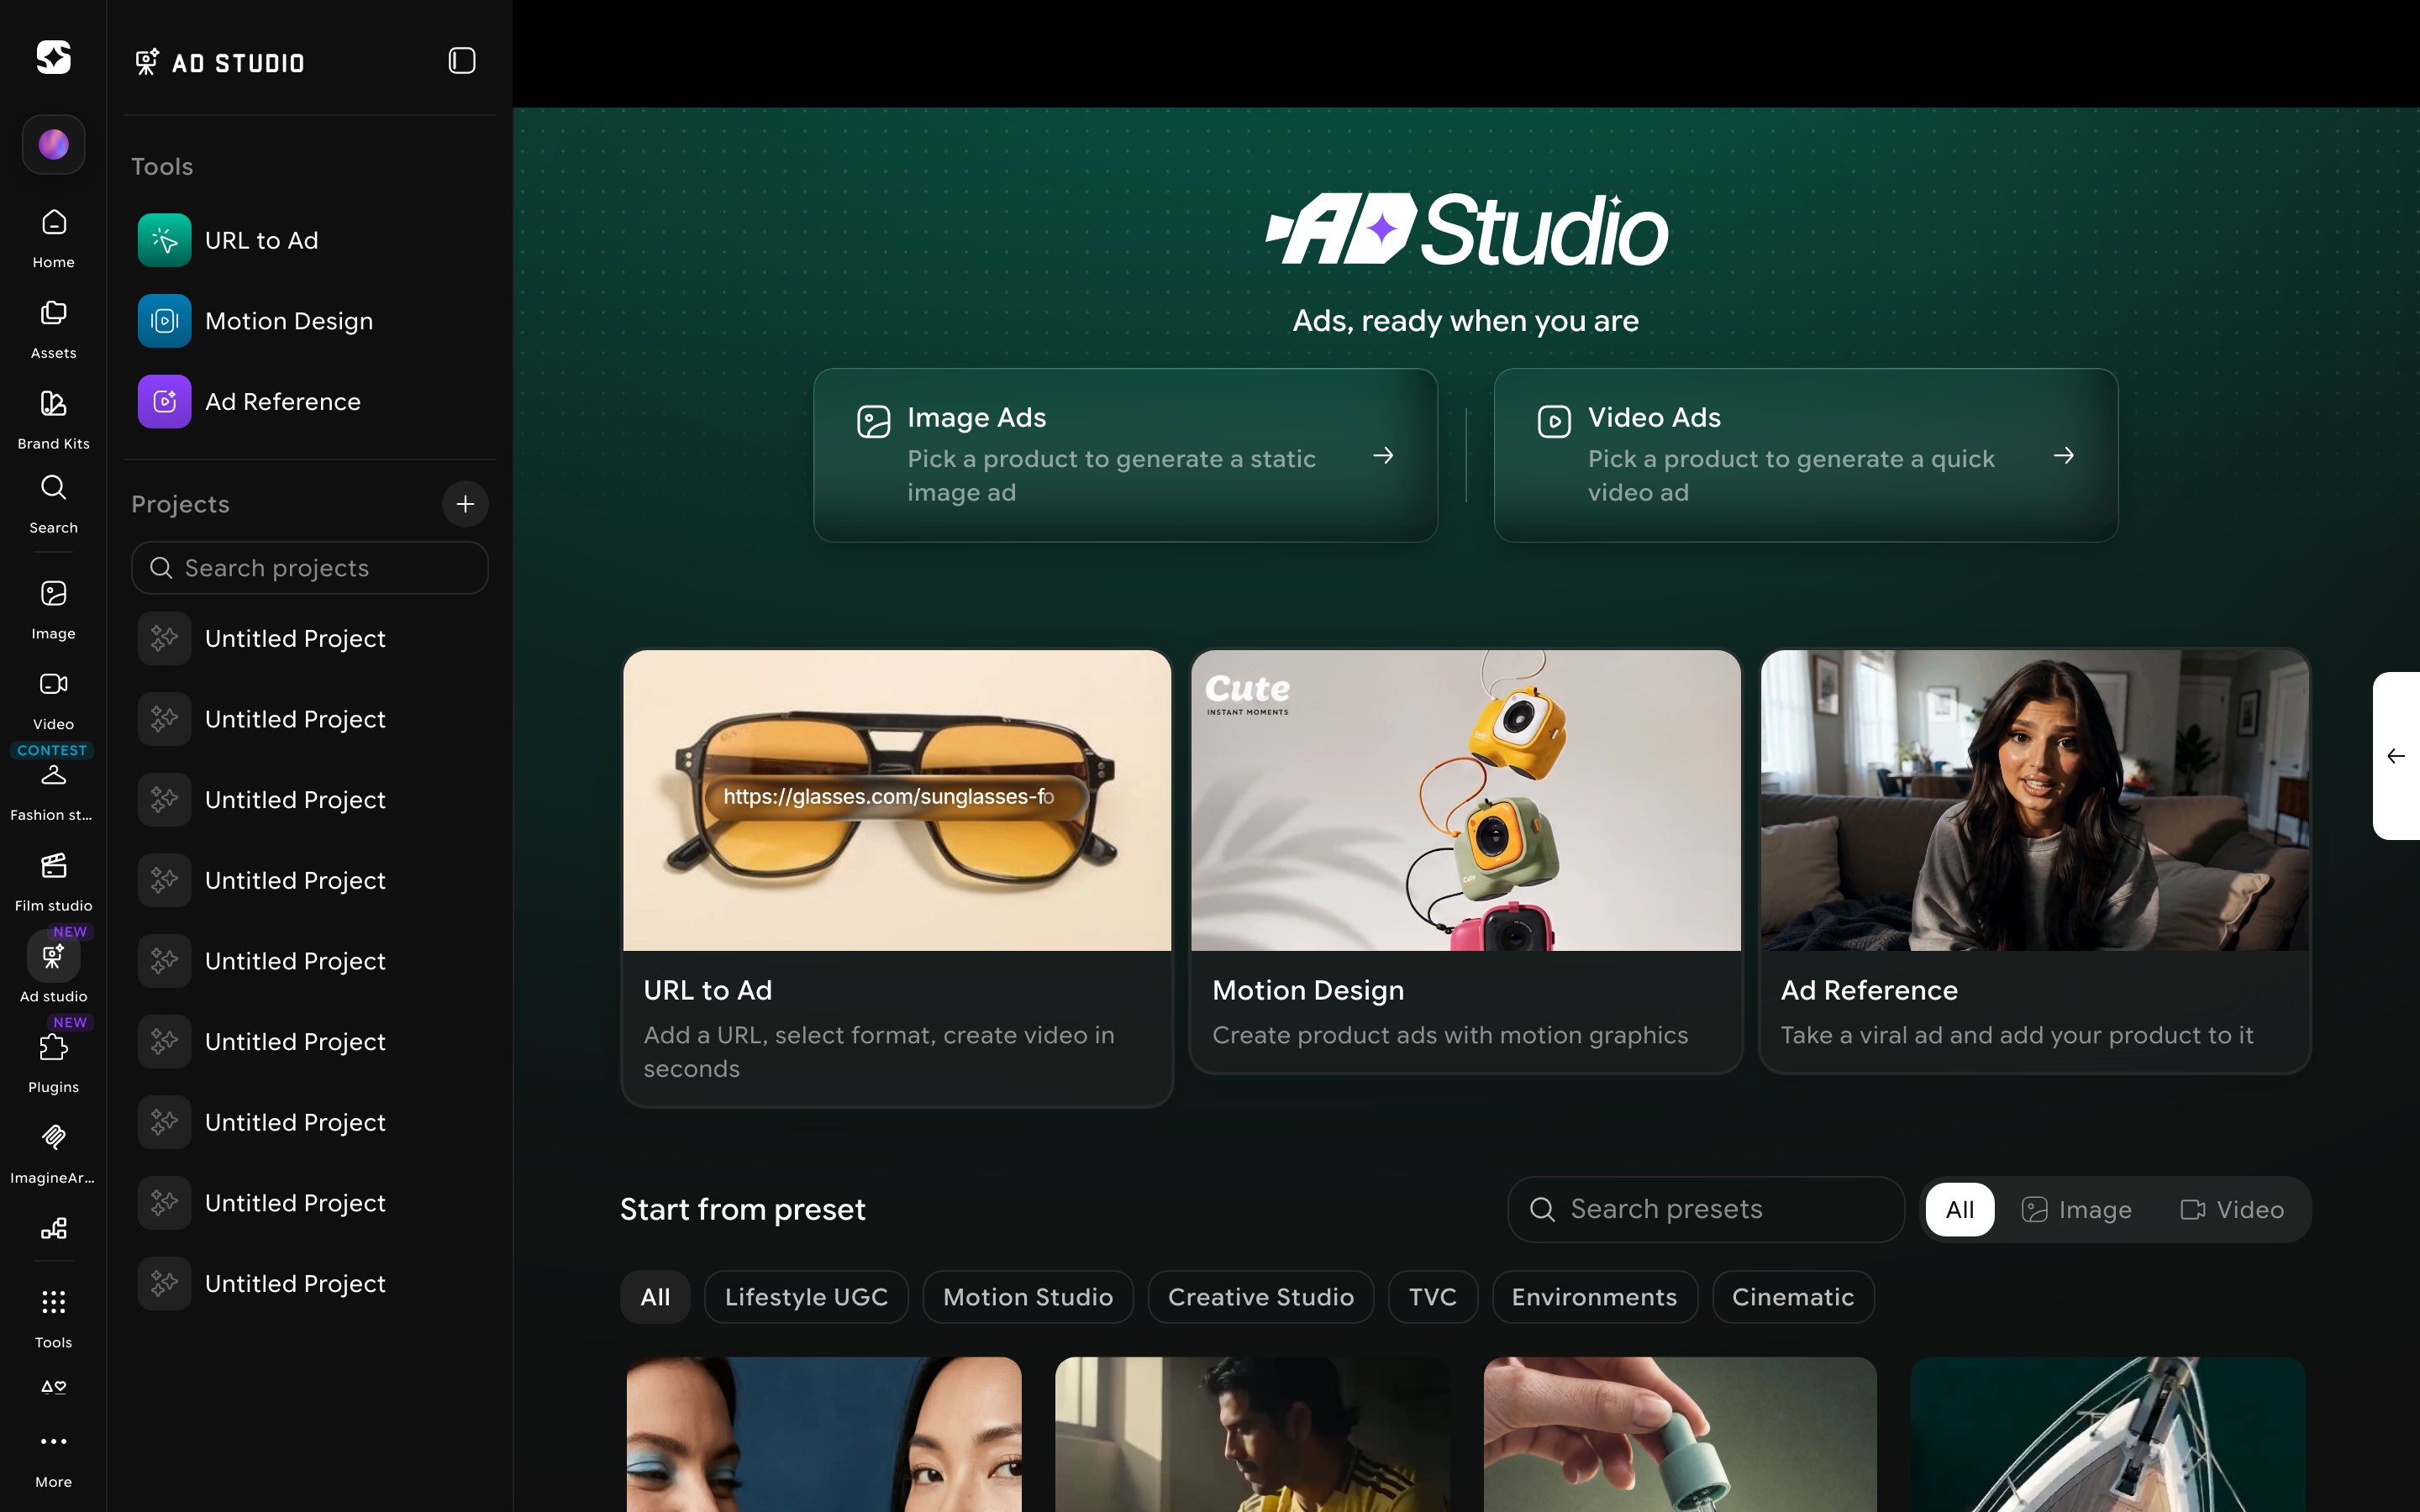The image size is (2420, 1512).
Task: Go to Home in the left sidebar
Action: (53, 238)
